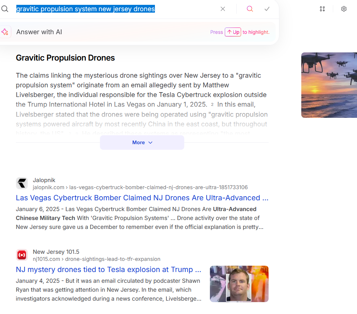This screenshot has width=357, height=314.
Task: Click the pink search submit icon
Action: 250,9
